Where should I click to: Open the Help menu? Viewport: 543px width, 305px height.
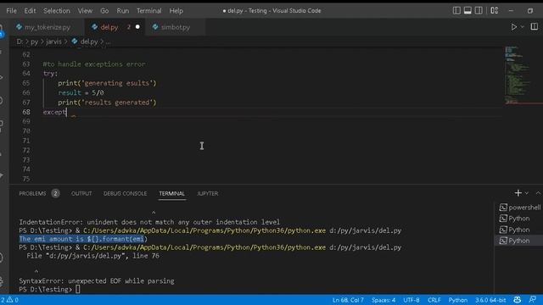pyautogui.click(x=176, y=11)
